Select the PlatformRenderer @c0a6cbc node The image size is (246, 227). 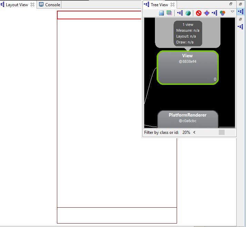(188, 119)
